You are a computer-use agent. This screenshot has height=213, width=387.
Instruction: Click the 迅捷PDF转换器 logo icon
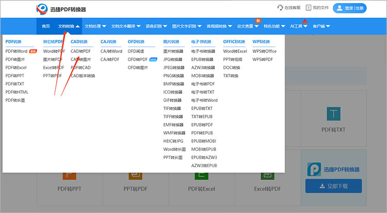(x=42, y=9)
